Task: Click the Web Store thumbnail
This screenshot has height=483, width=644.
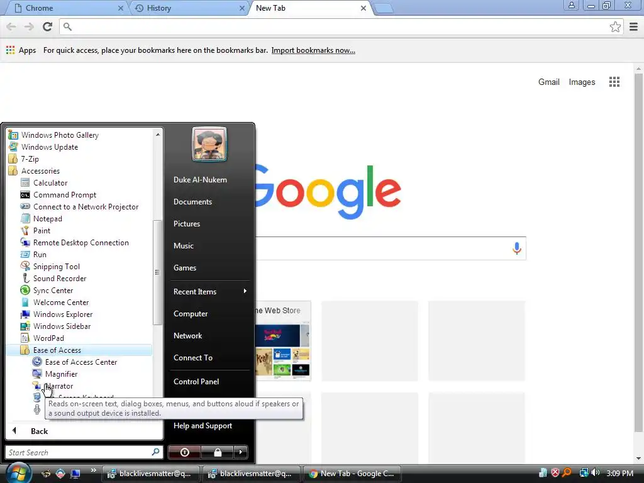Action: pyautogui.click(x=282, y=341)
